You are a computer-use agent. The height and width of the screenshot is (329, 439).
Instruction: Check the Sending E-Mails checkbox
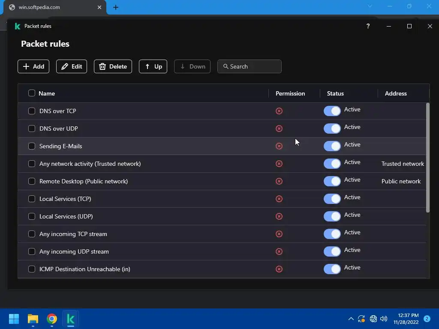(32, 146)
